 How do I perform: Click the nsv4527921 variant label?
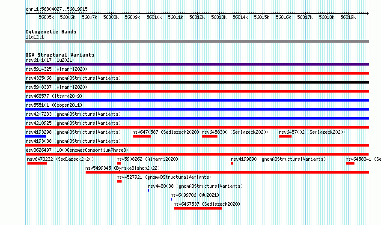[164, 177]
